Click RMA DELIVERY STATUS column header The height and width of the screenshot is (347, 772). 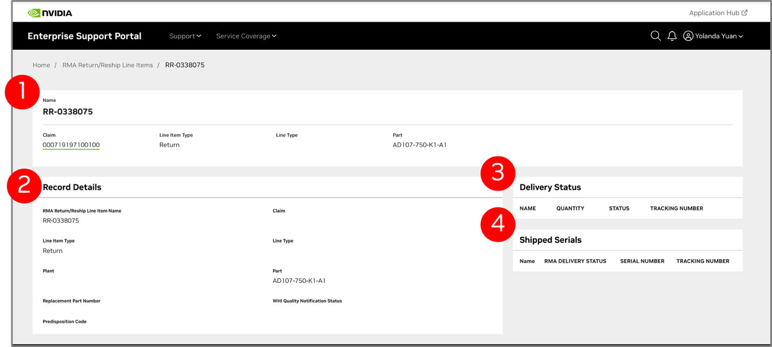(x=575, y=261)
